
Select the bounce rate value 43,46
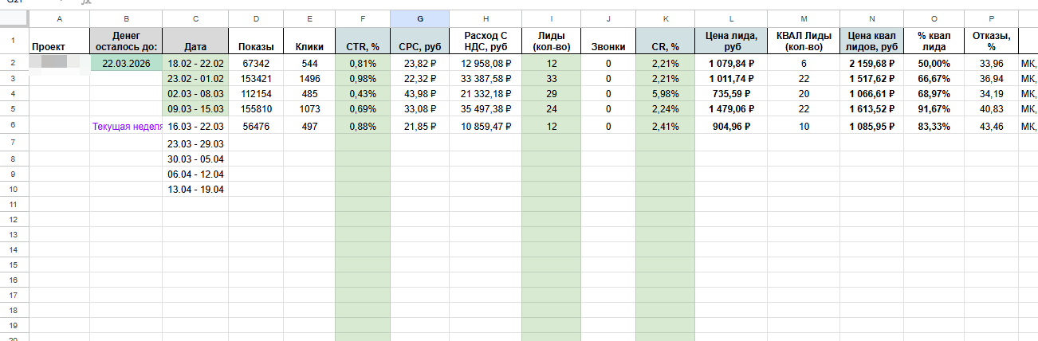tap(990, 127)
